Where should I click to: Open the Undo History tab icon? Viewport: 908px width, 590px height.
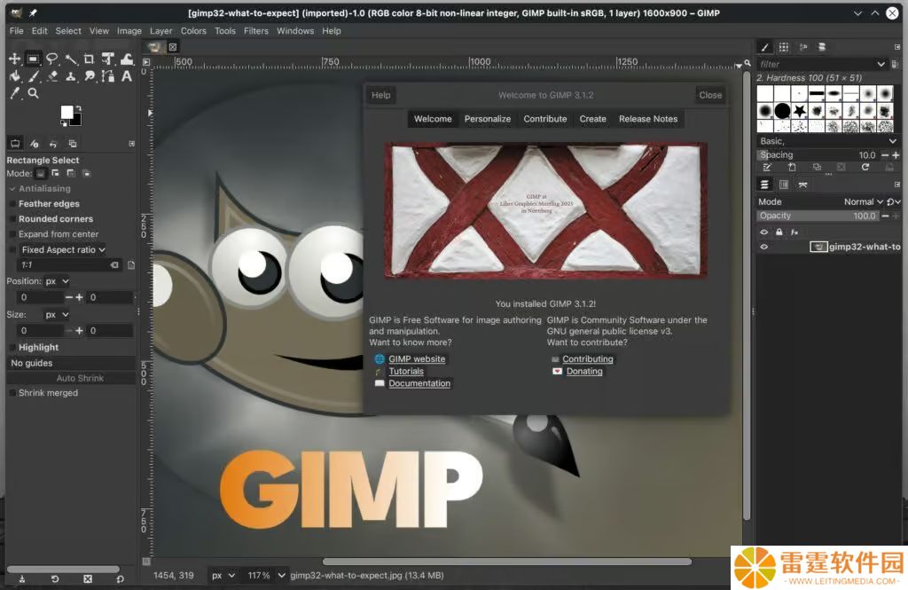click(53, 144)
